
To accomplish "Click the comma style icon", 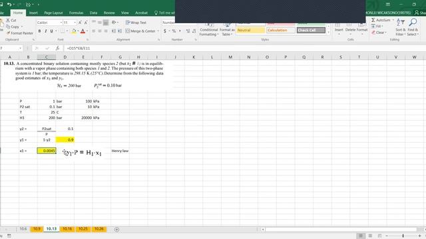I will [x=180, y=31].
